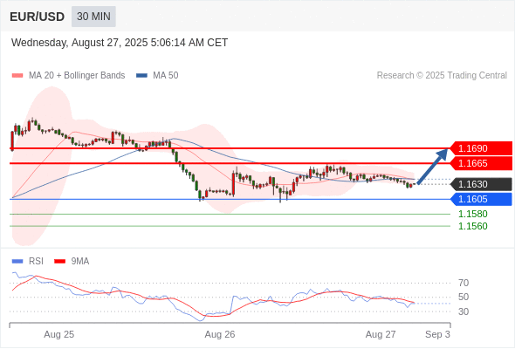Click the blue 1.1605 pivot price tag
The image size is (515, 349).
(481, 199)
